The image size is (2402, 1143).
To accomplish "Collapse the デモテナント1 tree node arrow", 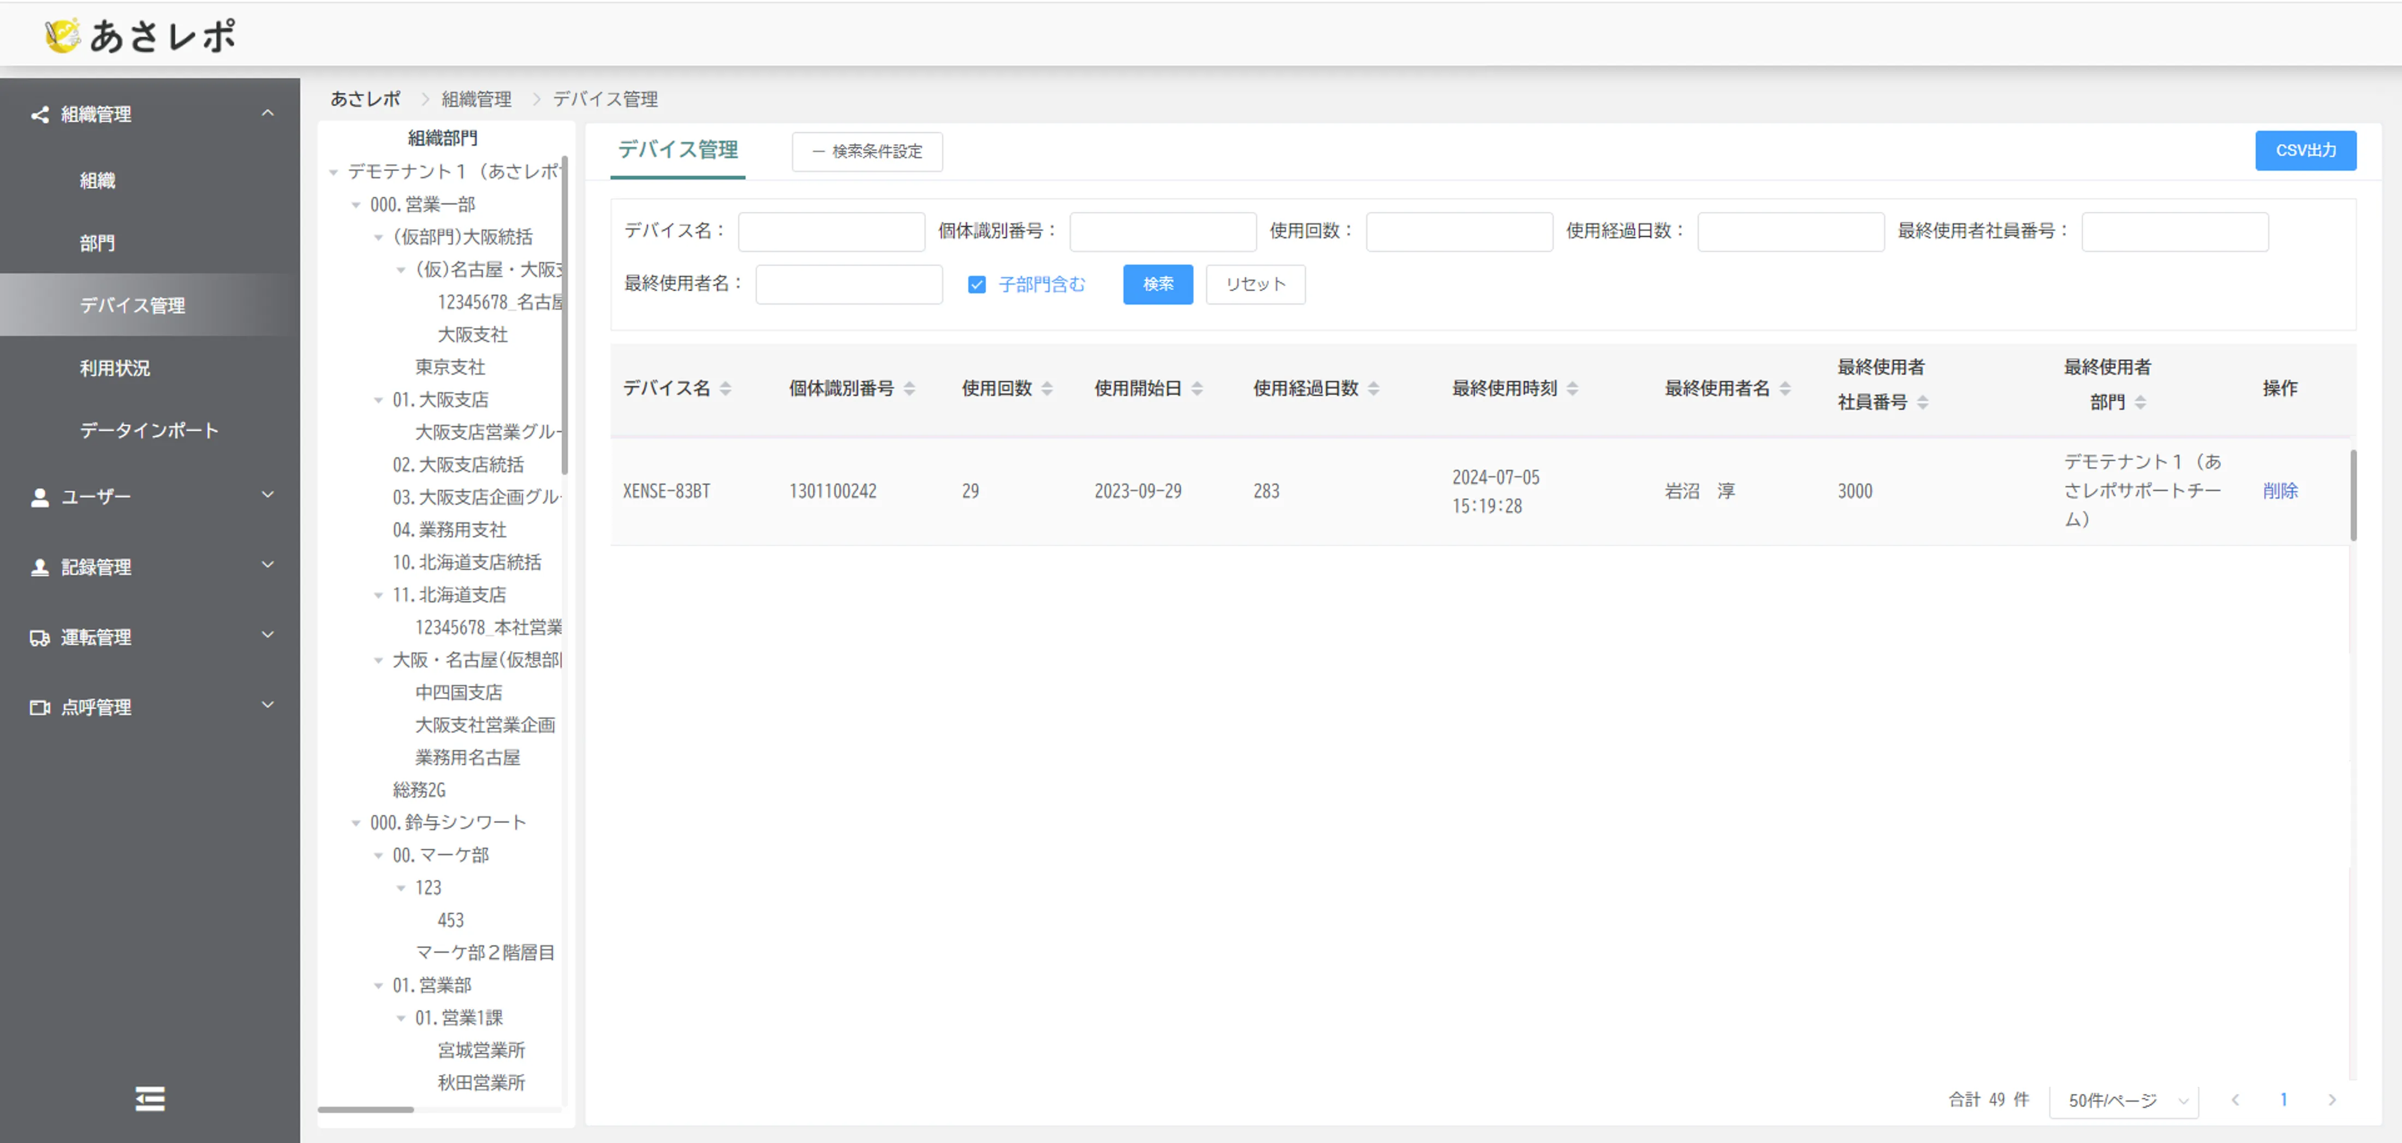I will (333, 173).
